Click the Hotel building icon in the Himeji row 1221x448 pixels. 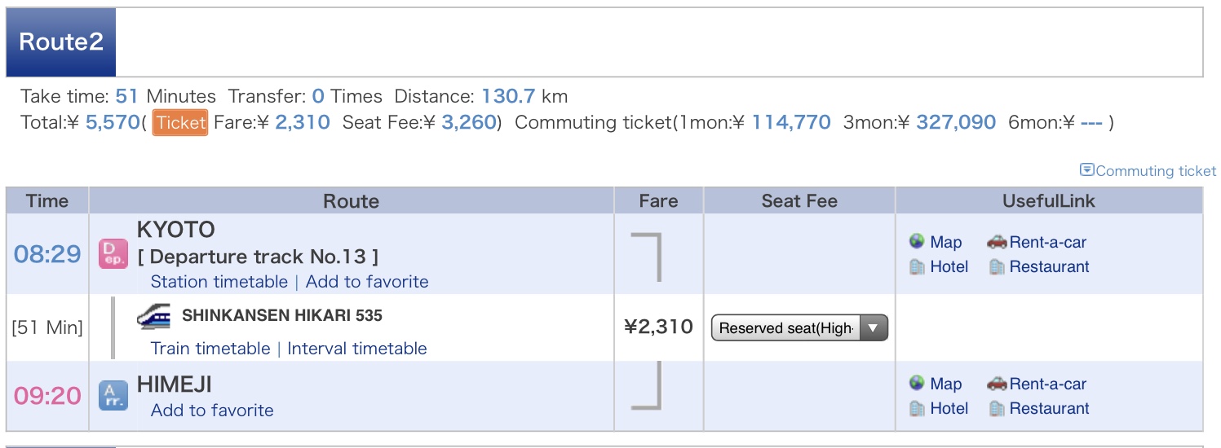917,408
